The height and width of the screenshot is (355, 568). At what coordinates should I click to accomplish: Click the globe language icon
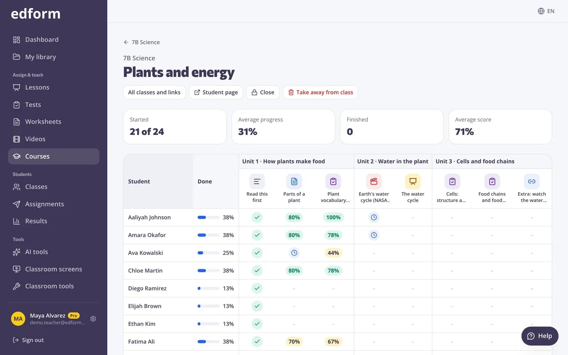tap(541, 11)
